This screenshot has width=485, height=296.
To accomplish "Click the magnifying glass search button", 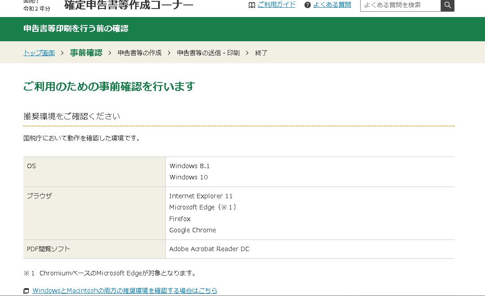I will coord(447,5).
